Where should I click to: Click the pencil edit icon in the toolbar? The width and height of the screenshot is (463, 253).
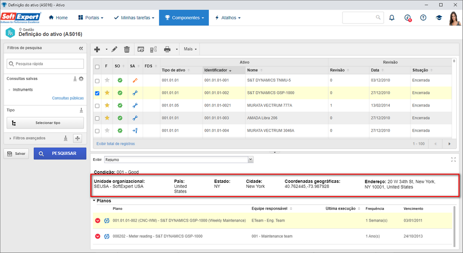pos(114,49)
